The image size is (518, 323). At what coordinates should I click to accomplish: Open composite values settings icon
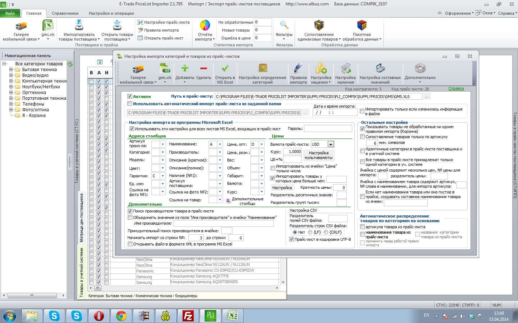click(380, 68)
